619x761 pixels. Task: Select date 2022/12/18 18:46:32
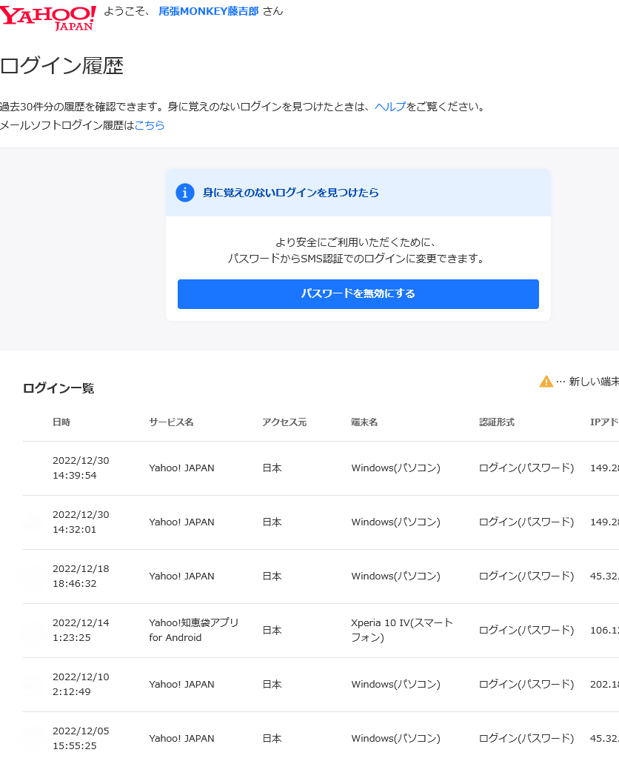[81, 576]
